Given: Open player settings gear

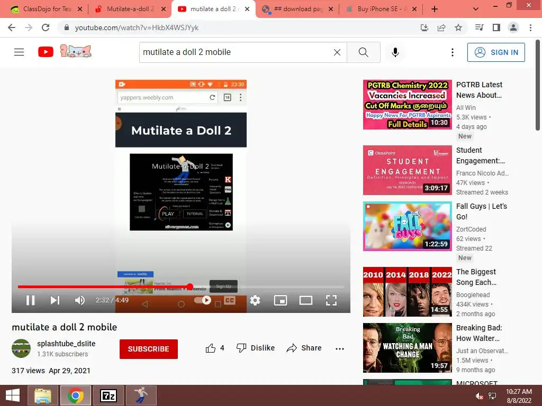Looking at the screenshot, I should [255, 300].
